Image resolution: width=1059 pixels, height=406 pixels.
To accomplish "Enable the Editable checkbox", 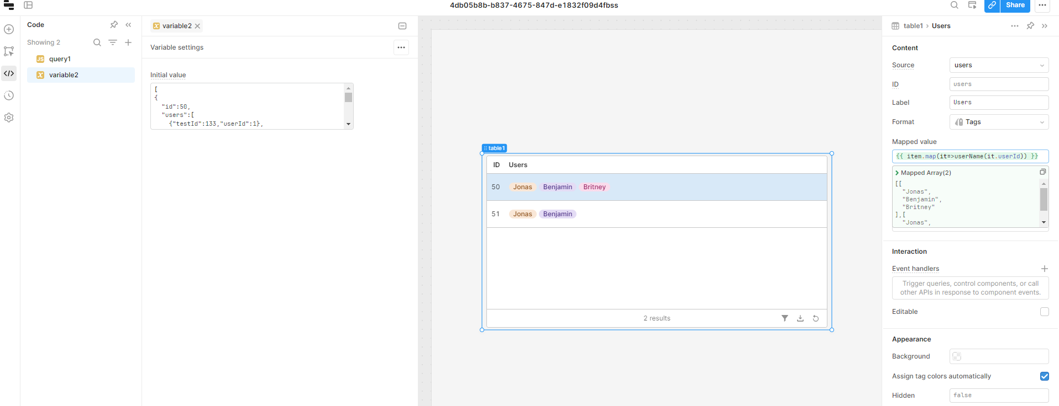I will click(1044, 312).
